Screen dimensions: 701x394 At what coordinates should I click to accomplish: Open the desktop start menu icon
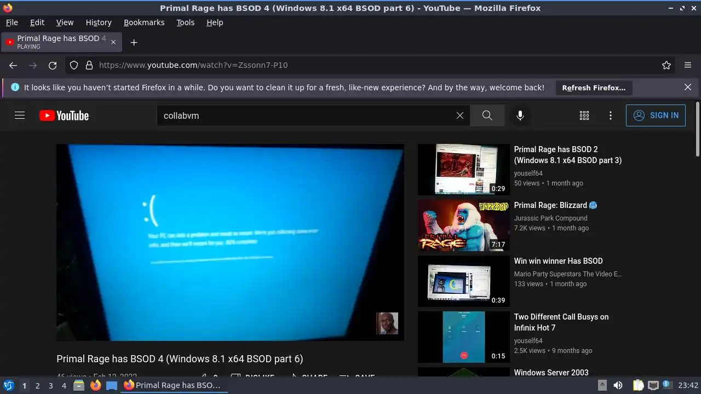[x=8, y=385]
